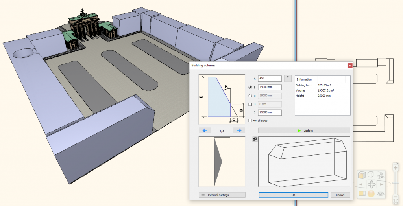Click the B value field 19000 mm
Image resolution: width=403 pixels, height=206 pixels.
(x=270, y=87)
